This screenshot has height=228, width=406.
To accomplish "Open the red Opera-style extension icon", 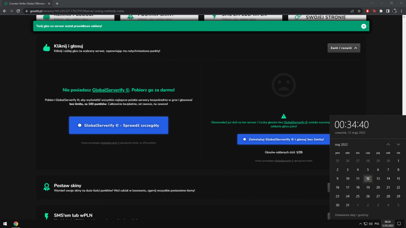I will (x=367, y=11).
